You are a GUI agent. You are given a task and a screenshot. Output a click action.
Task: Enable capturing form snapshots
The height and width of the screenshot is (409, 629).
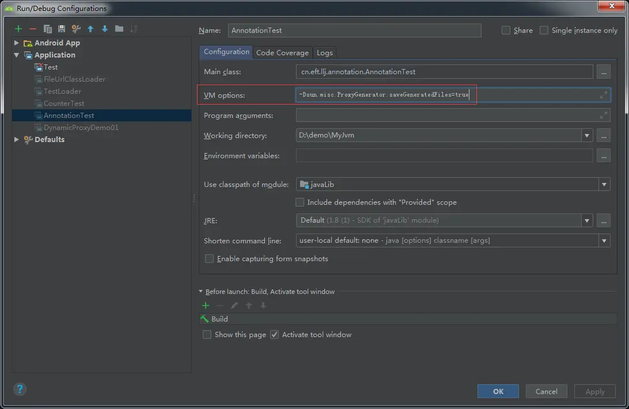[209, 259]
